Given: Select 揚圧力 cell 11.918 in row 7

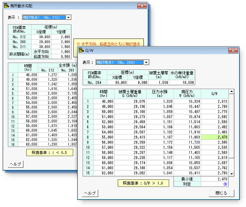Looking at the screenshot, I should (x=187, y=132).
